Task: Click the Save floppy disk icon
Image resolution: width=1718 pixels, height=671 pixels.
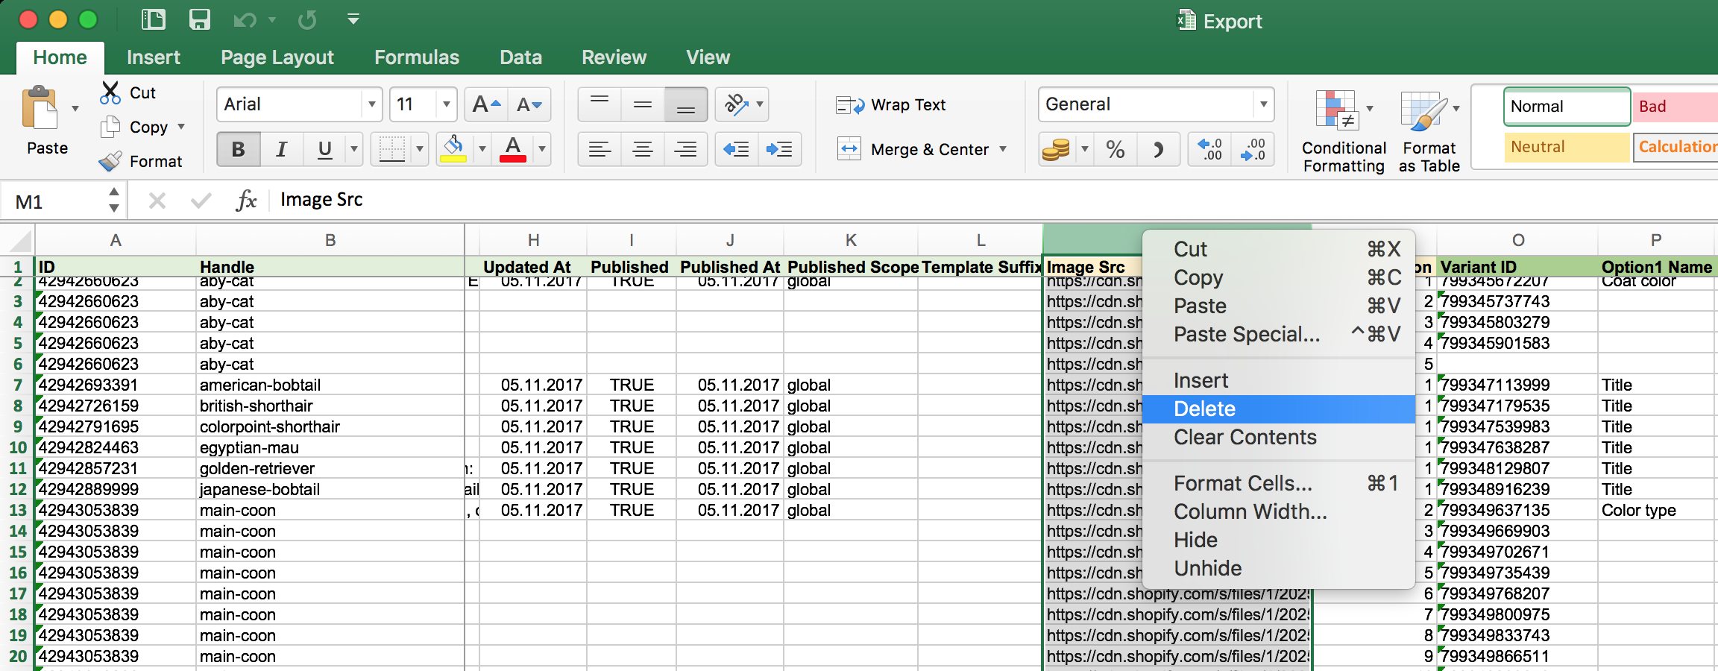Action: pos(199,19)
